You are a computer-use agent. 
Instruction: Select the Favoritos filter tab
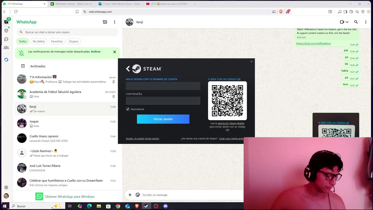57,41
